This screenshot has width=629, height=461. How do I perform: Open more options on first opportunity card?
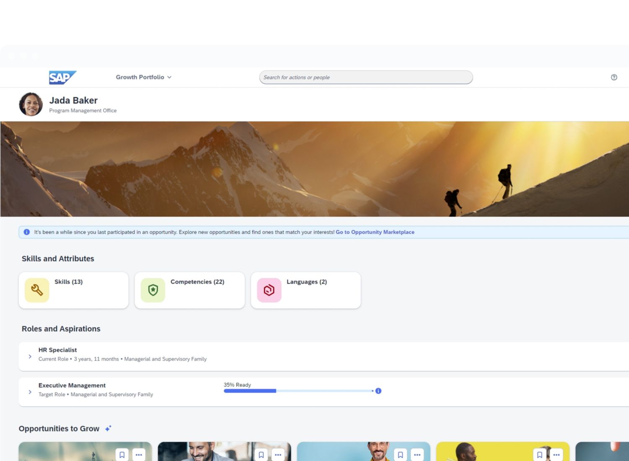click(x=139, y=455)
